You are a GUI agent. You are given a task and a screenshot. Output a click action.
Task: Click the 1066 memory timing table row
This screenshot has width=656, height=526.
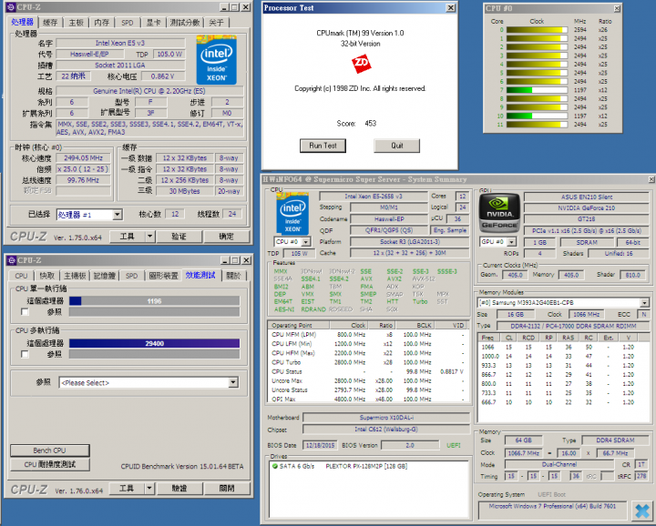[563, 348]
